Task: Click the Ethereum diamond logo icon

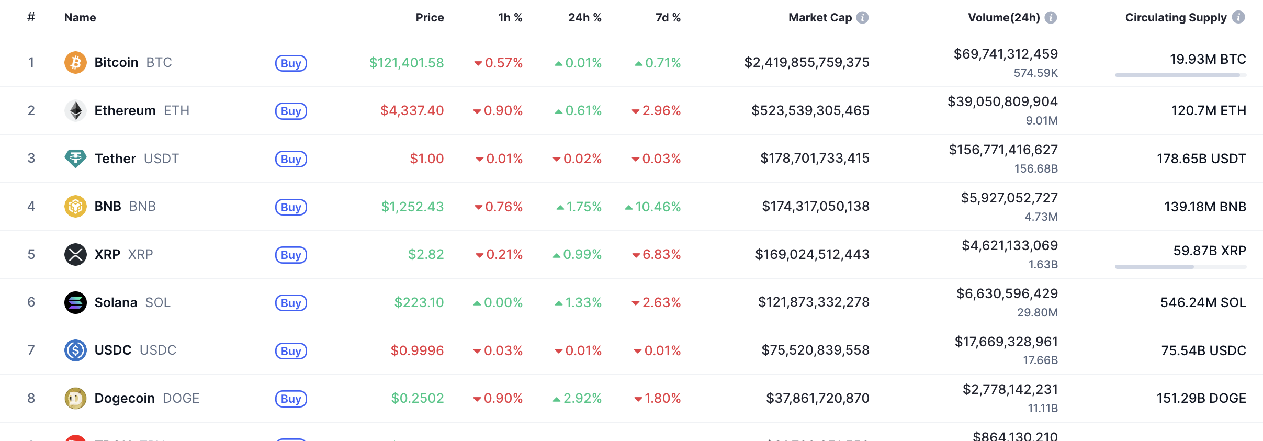Action: (75, 110)
